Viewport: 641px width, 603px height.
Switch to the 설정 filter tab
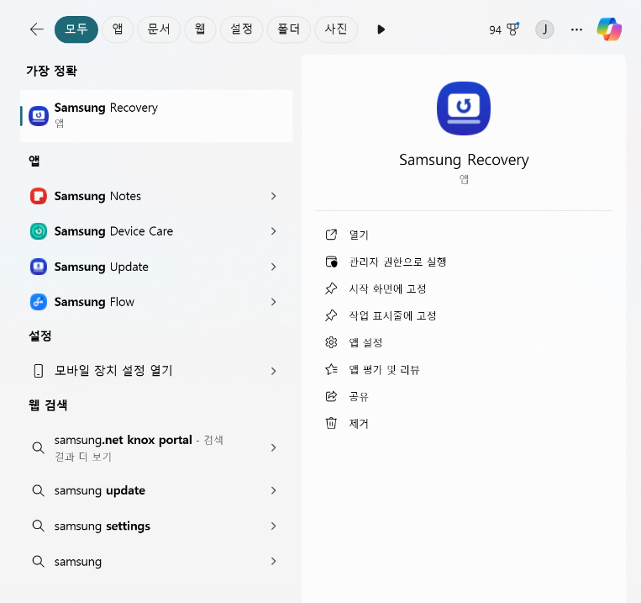241,29
